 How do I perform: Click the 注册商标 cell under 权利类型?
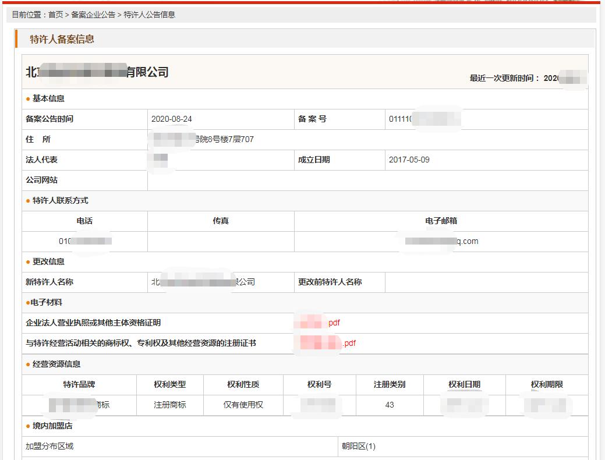click(x=169, y=404)
